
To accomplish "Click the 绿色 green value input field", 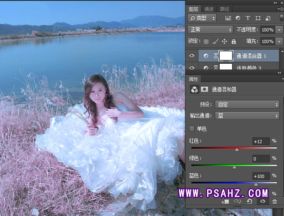I will 261,158.
